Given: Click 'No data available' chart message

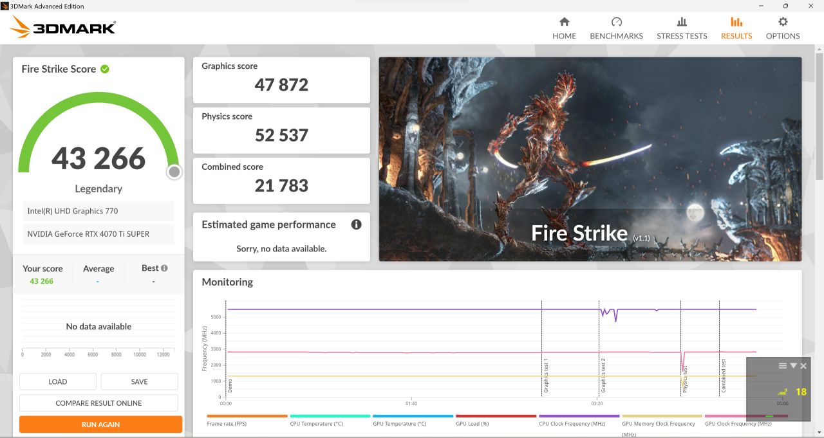Looking at the screenshot, I should tap(98, 327).
